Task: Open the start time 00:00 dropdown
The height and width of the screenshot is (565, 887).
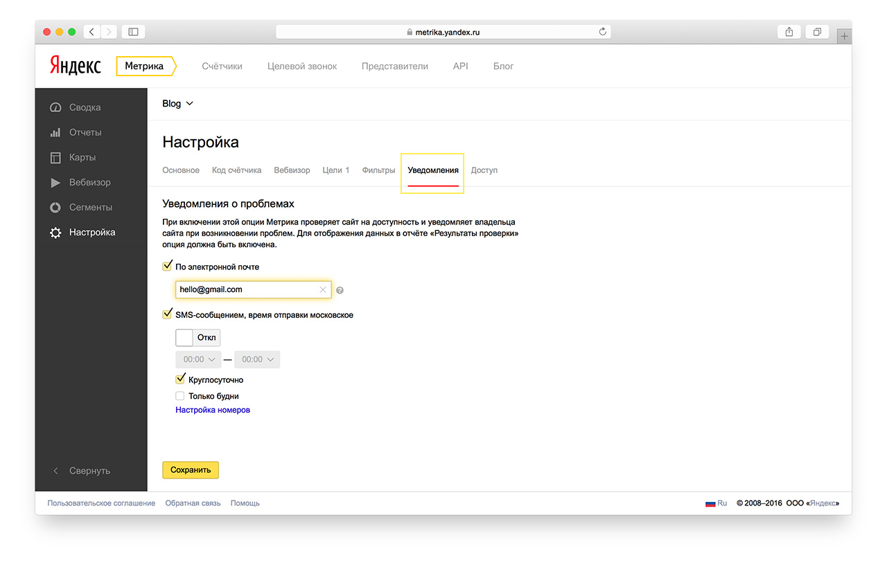Action: (x=199, y=359)
